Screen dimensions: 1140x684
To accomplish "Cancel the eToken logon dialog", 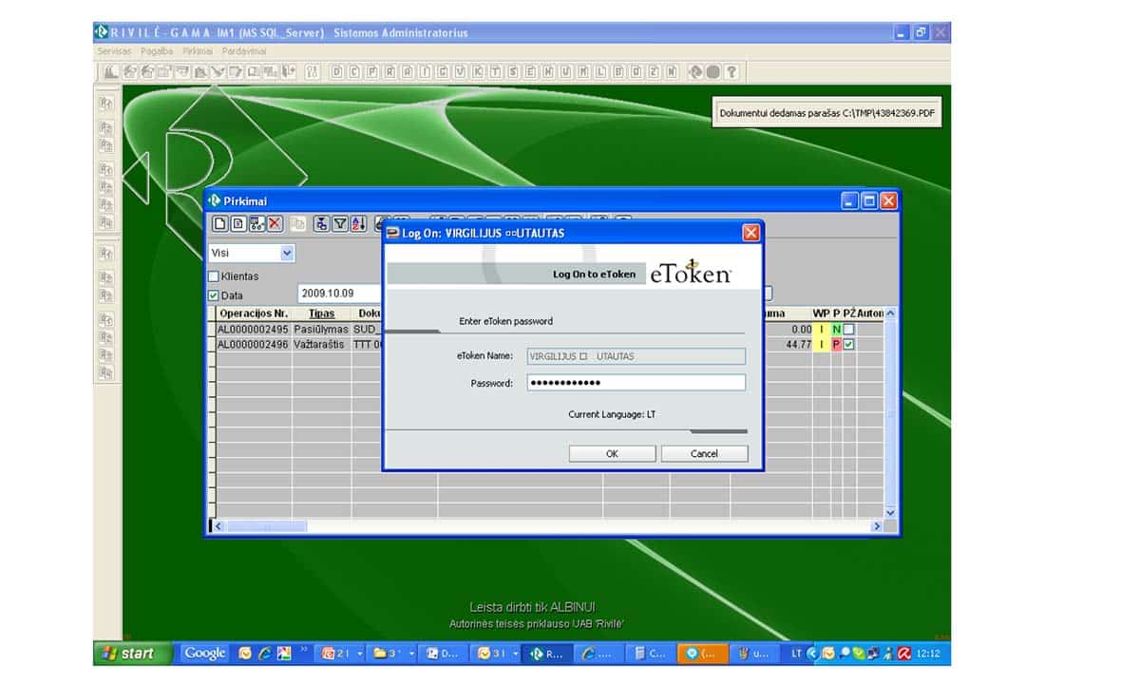I will point(704,454).
